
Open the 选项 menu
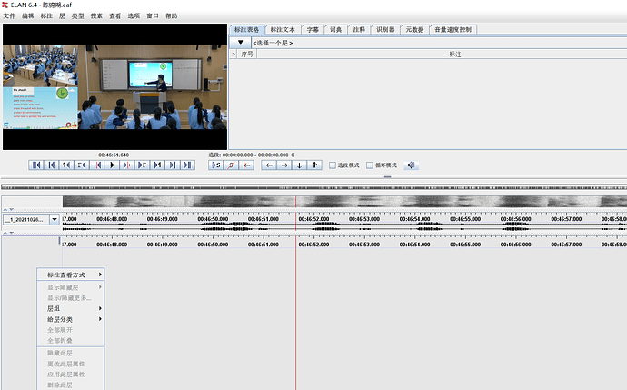point(134,16)
